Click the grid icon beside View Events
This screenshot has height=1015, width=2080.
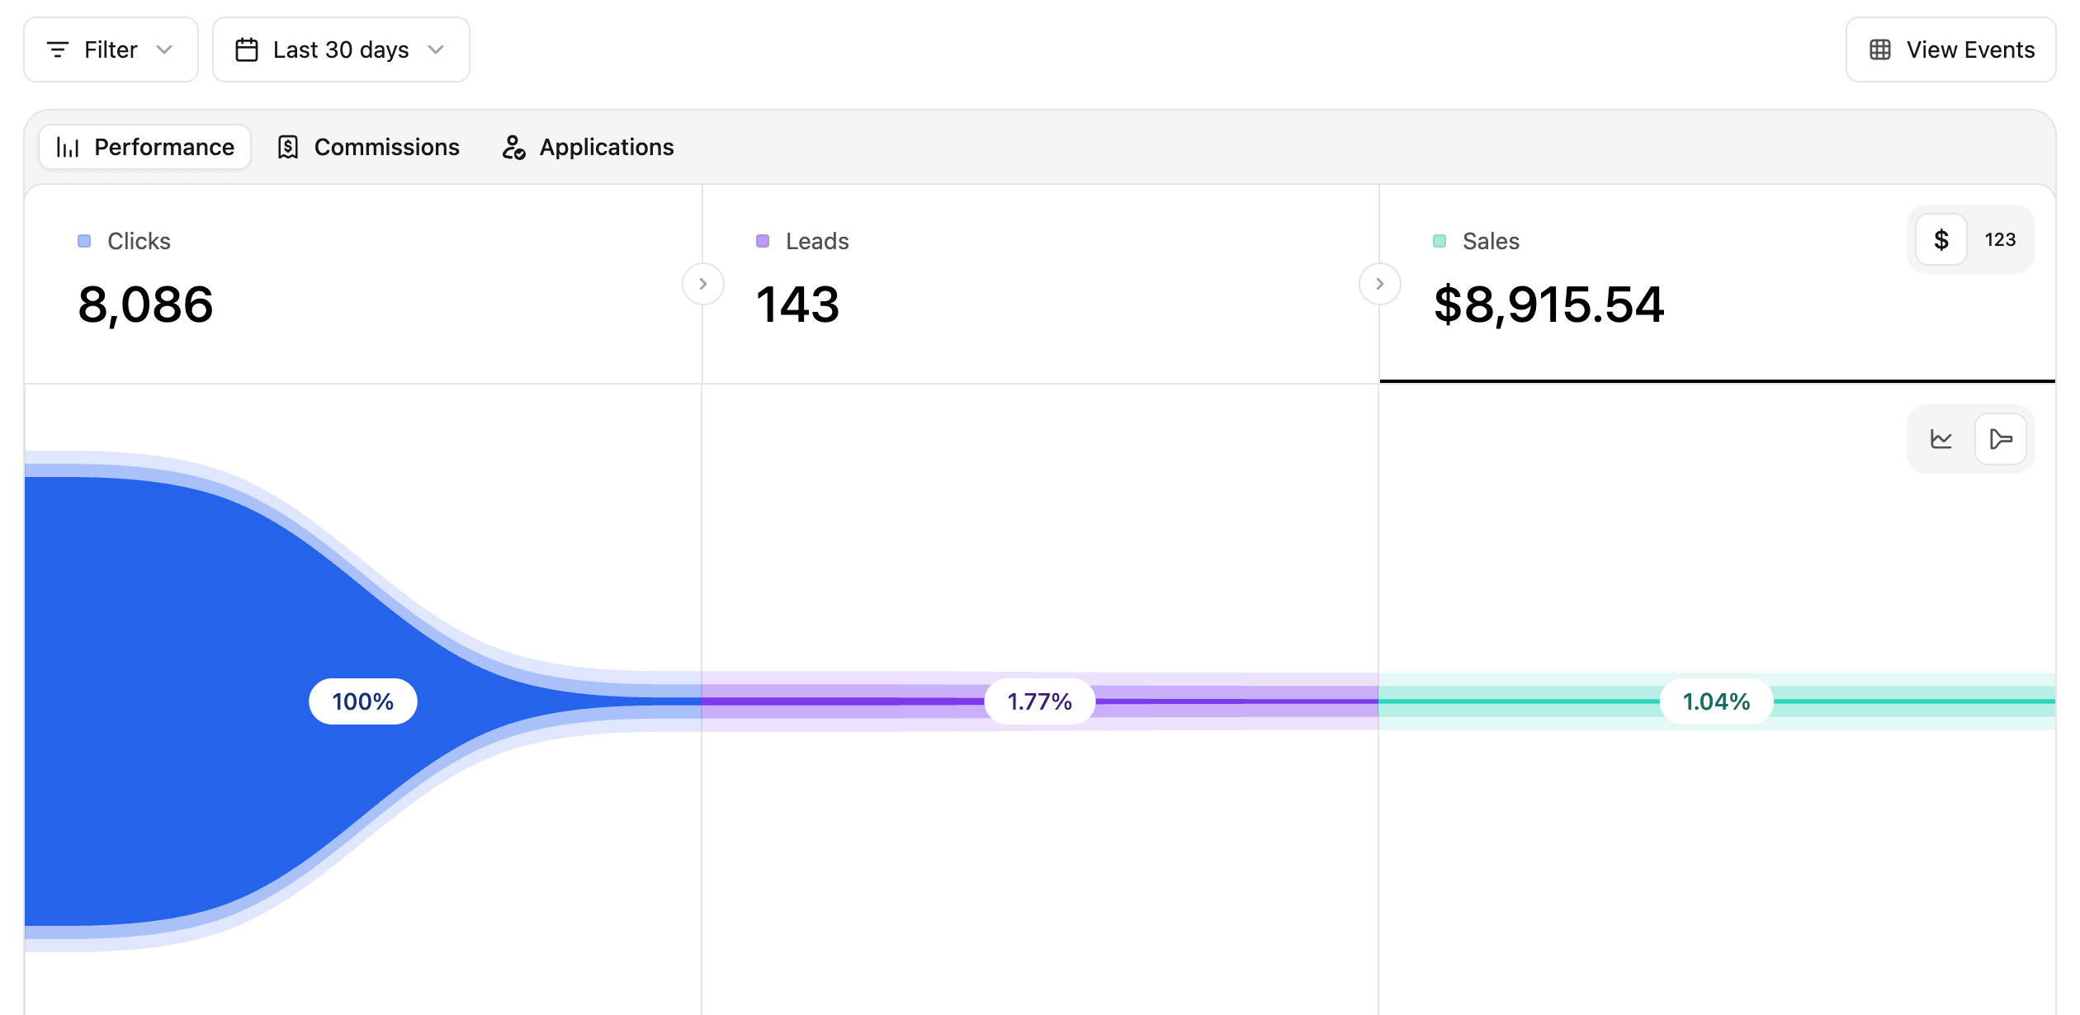[x=1880, y=50]
